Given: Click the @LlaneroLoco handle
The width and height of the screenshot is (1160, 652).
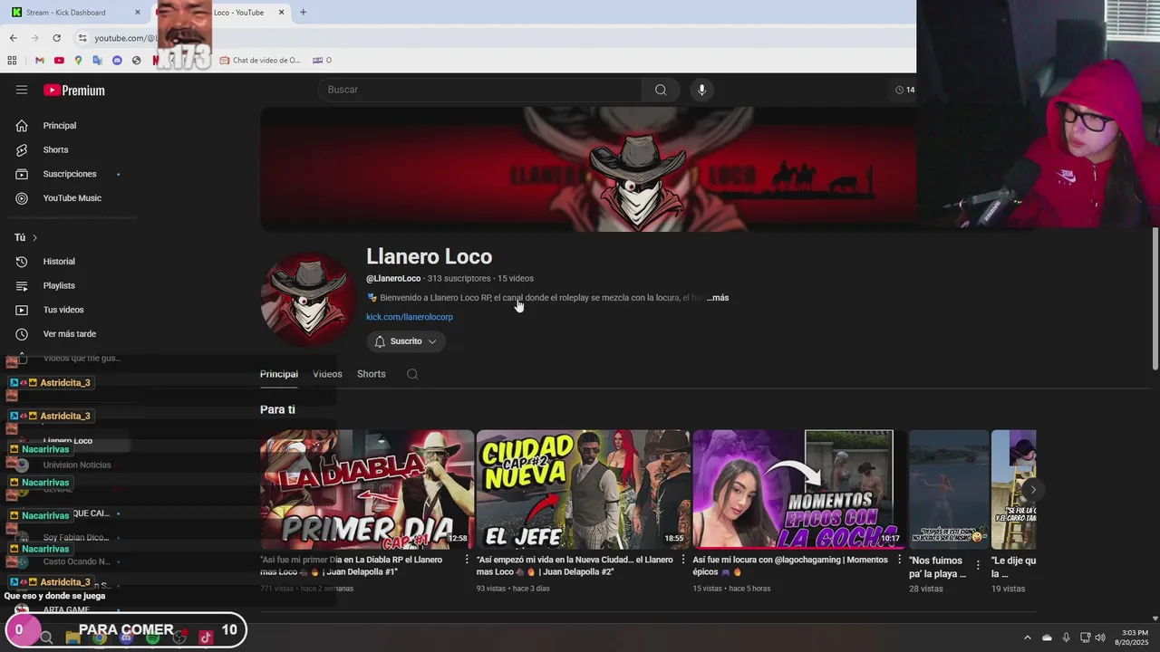Looking at the screenshot, I should coord(393,278).
